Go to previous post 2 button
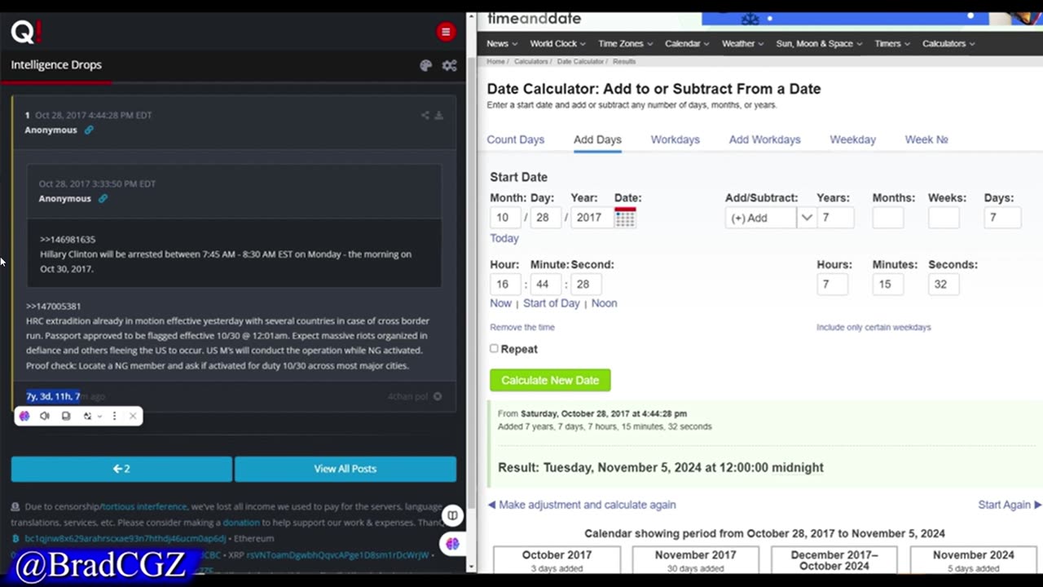1043x587 pixels. (x=121, y=469)
